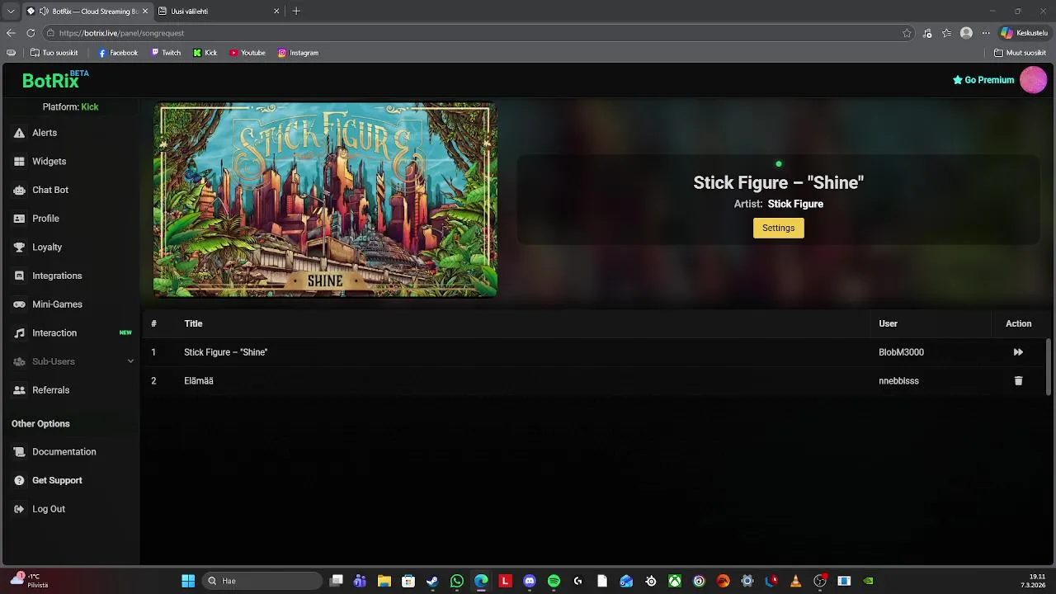Image resolution: width=1056 pixels, height=594 pixels.
Task: Open a new browser tab
Action: pos(296,12)
